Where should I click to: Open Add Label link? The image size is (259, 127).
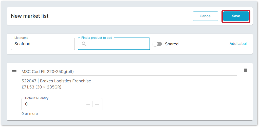(238, 44)
